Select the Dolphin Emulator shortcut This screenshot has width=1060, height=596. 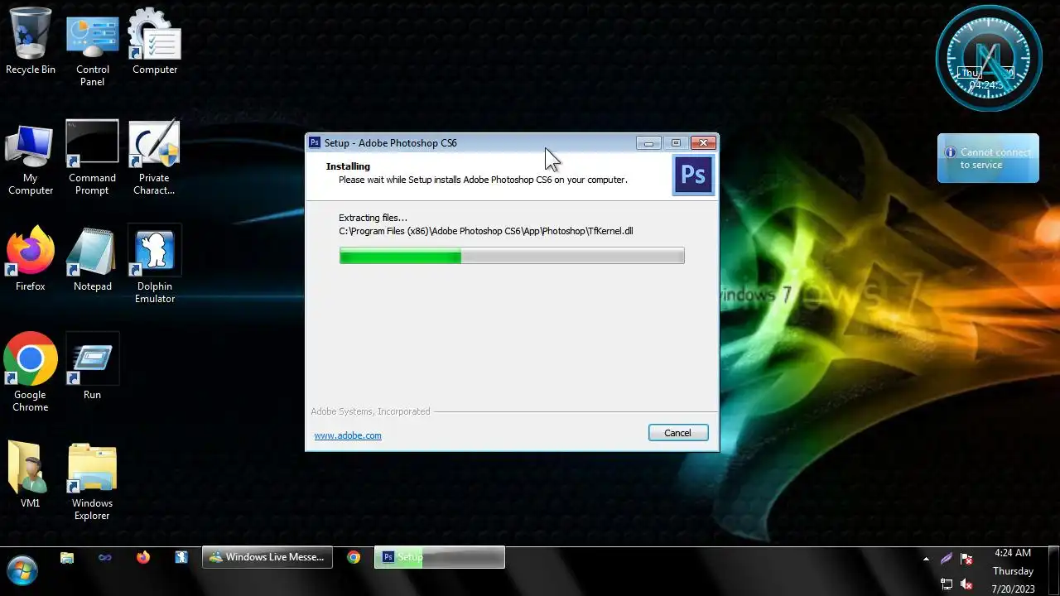pyautogui.click(x=155, y=265)
